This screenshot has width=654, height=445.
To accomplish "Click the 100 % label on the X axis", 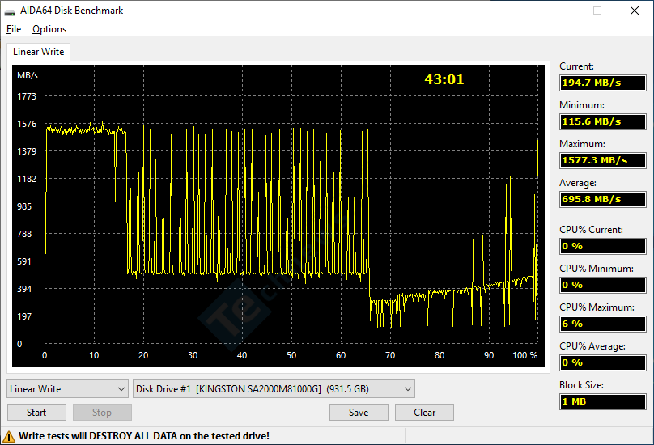I will pyautogui.click(x=525, y=355).
